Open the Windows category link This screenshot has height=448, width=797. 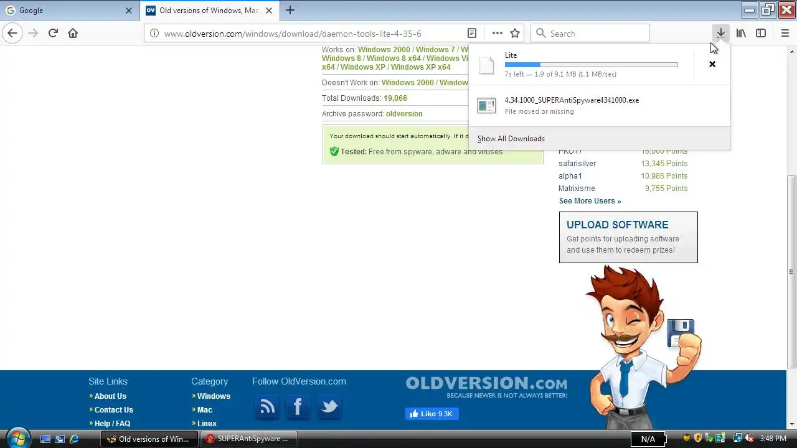coord(214,396)
